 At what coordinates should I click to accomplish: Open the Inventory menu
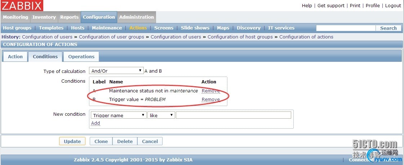click(x=44, y=17)
